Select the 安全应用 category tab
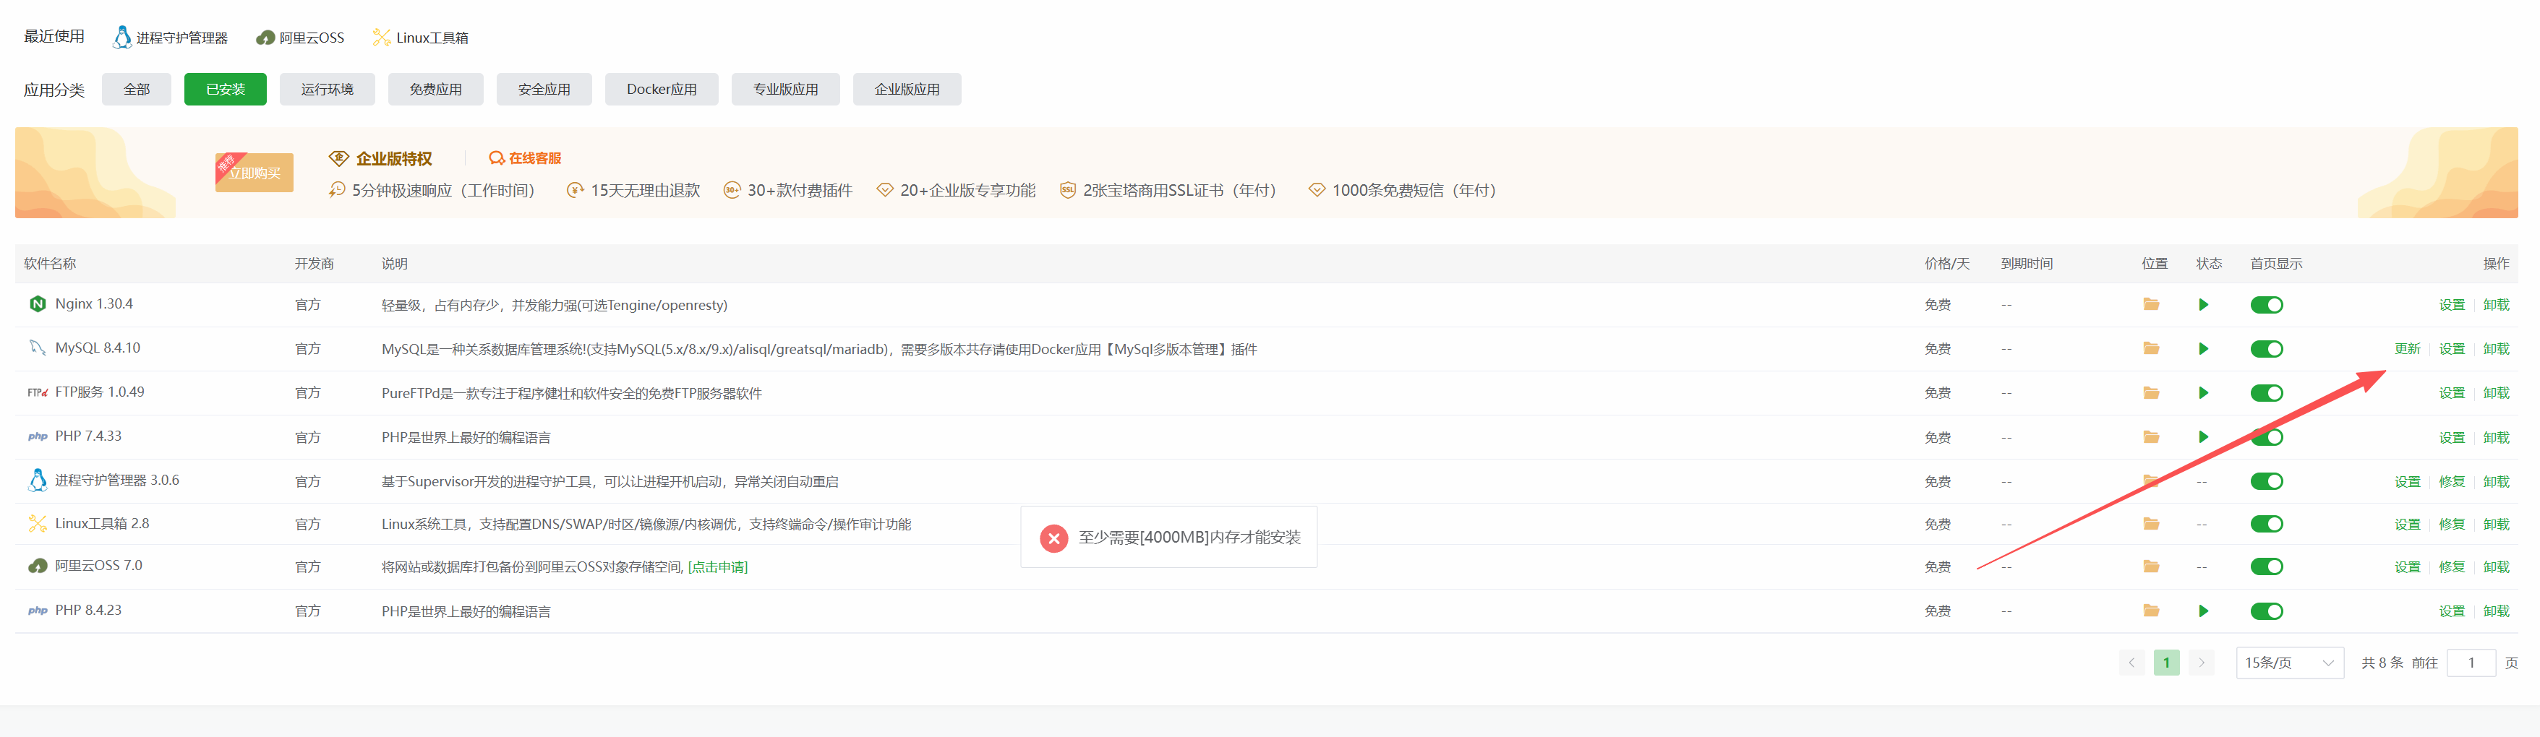Viewport: 2540px width, 737px height. 543,89
